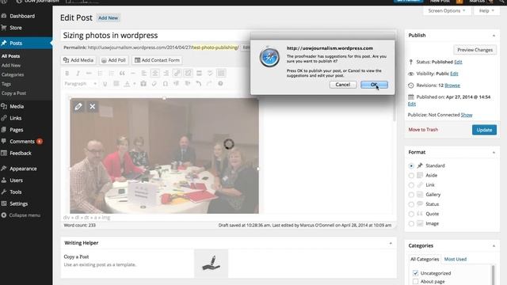Collapse the Writing Helper panel
The image size is (507, 285).
(x=391, y=243)
